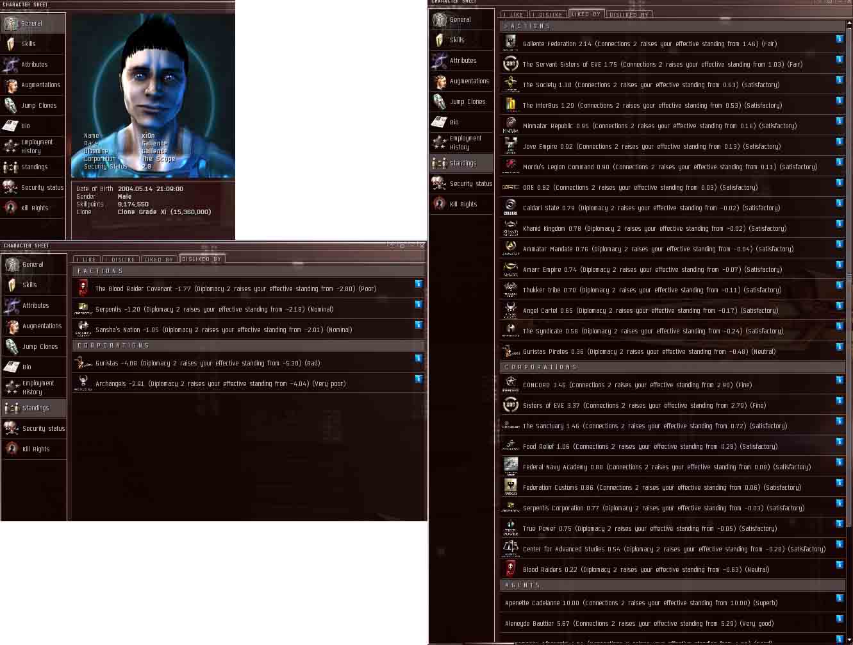The height and width of the screenshot is (645, 853).
Task: Click the Federal Navy Academy logo
Action: pyautogui.click(x=511, y=467)
